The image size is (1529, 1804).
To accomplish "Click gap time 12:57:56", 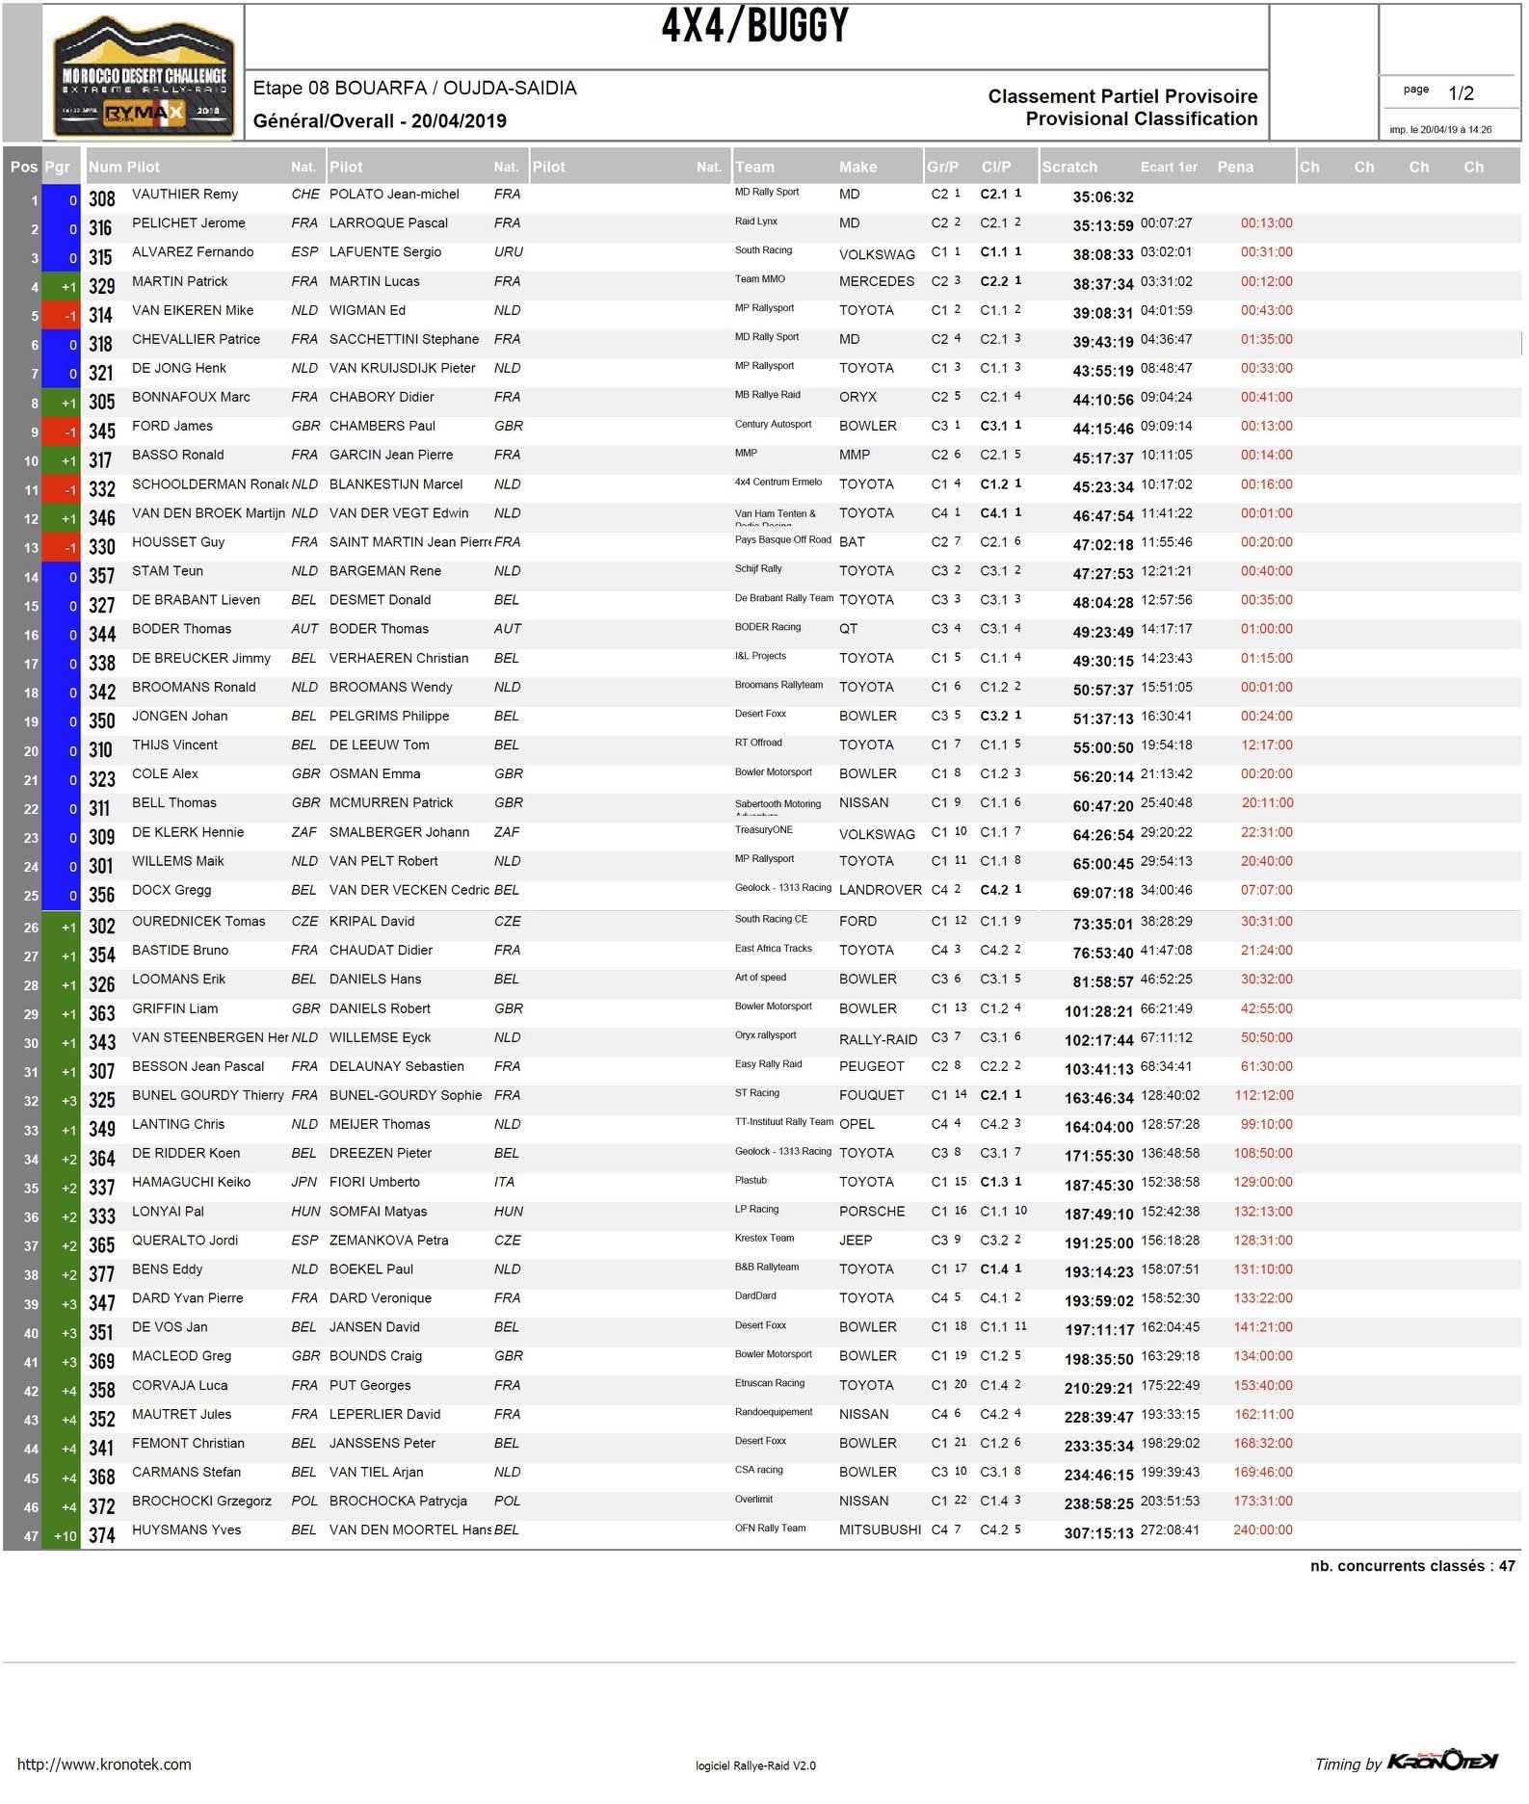I will point(1166,599).
